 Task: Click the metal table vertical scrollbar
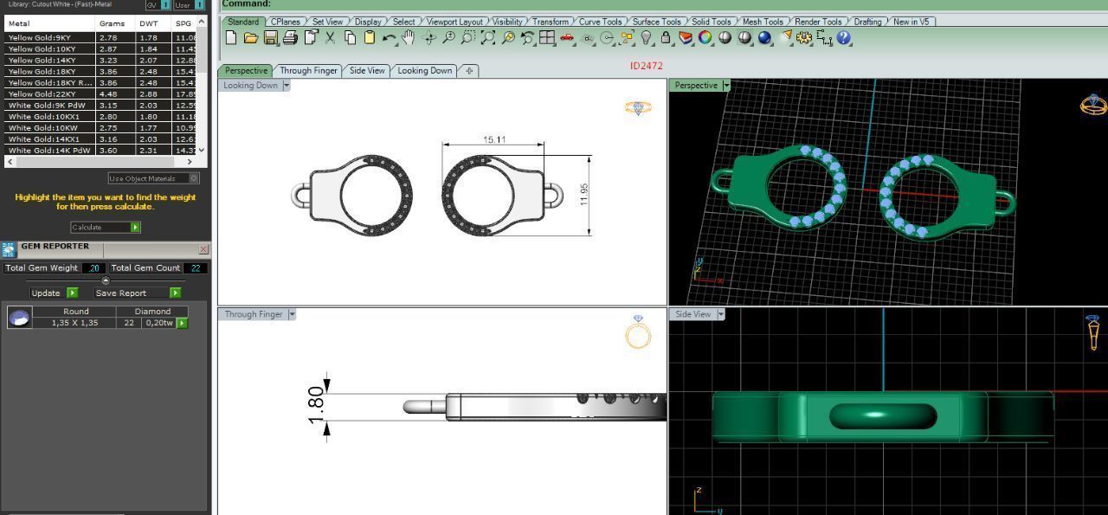point(202,85)
